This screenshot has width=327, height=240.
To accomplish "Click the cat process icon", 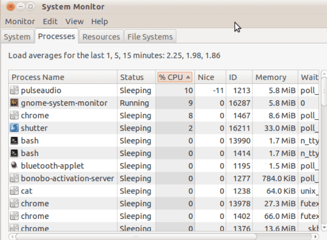I will [14, 191].
